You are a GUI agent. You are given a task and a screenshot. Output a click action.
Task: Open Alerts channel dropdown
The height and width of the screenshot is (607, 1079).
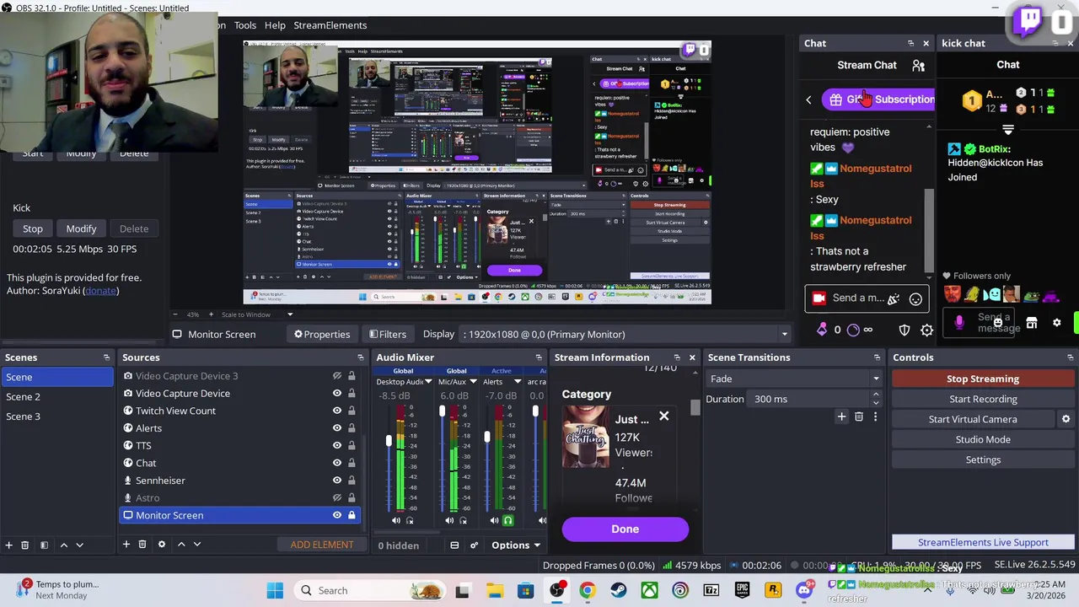tap(517, 382)
